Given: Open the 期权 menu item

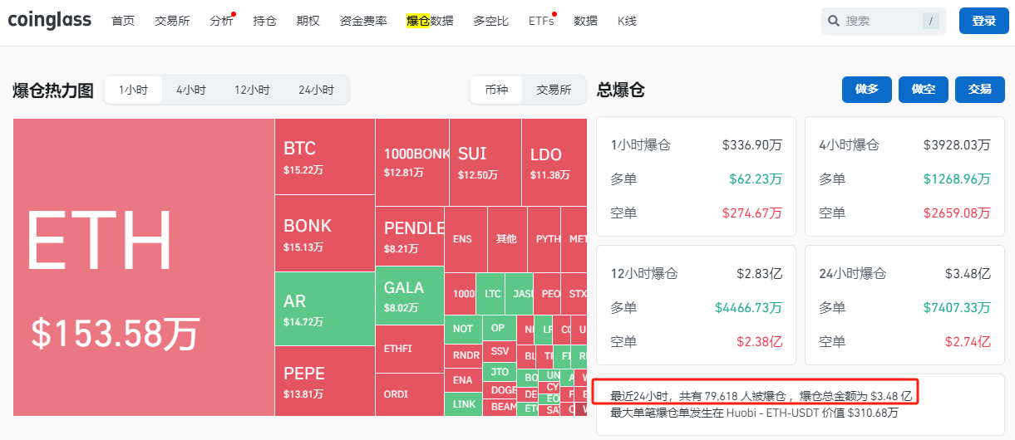Looking at the screenshot, I should [308, 21].
